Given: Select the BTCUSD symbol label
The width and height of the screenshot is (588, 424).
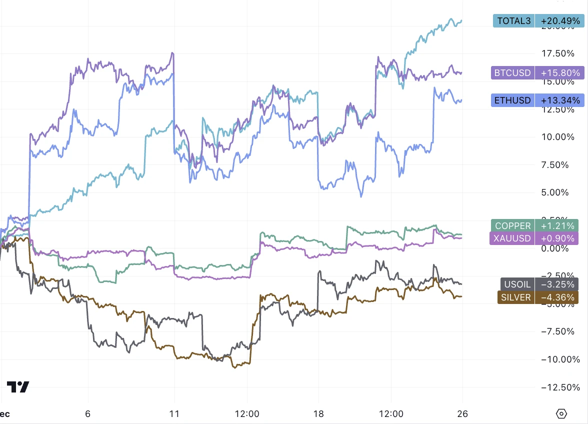Looking at the screenshot, I should pos(512,73).
